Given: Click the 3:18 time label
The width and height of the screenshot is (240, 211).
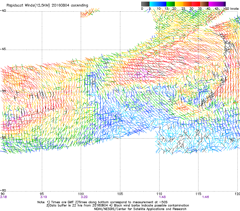Looking at the screenshot, I should pos(3,197).
